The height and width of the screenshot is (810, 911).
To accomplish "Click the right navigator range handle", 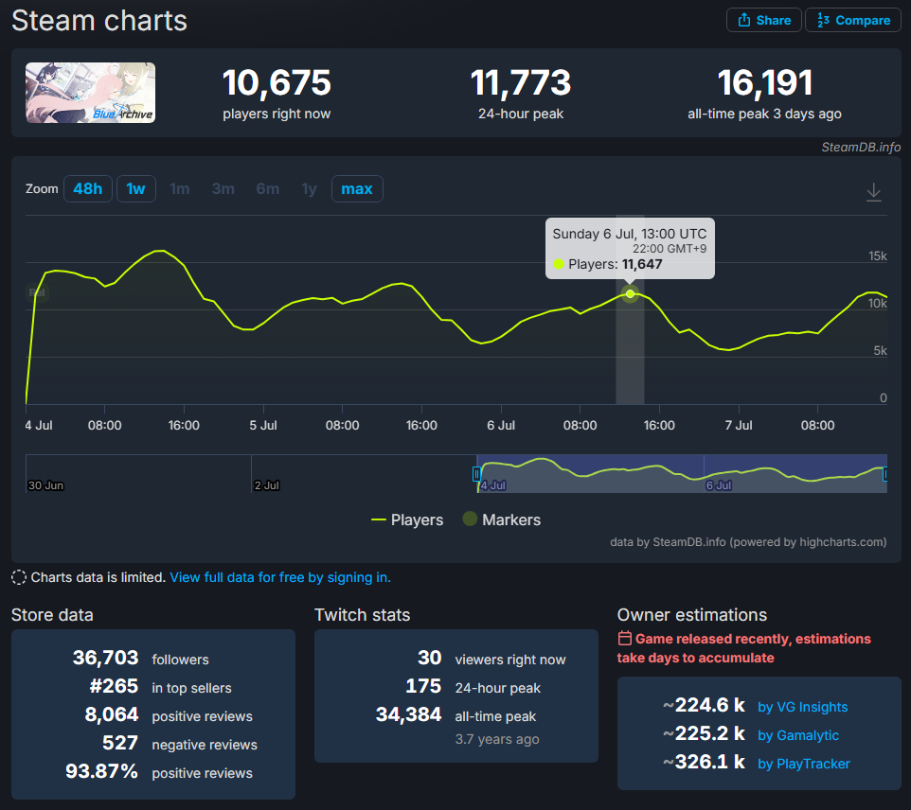I will (885, 474).
